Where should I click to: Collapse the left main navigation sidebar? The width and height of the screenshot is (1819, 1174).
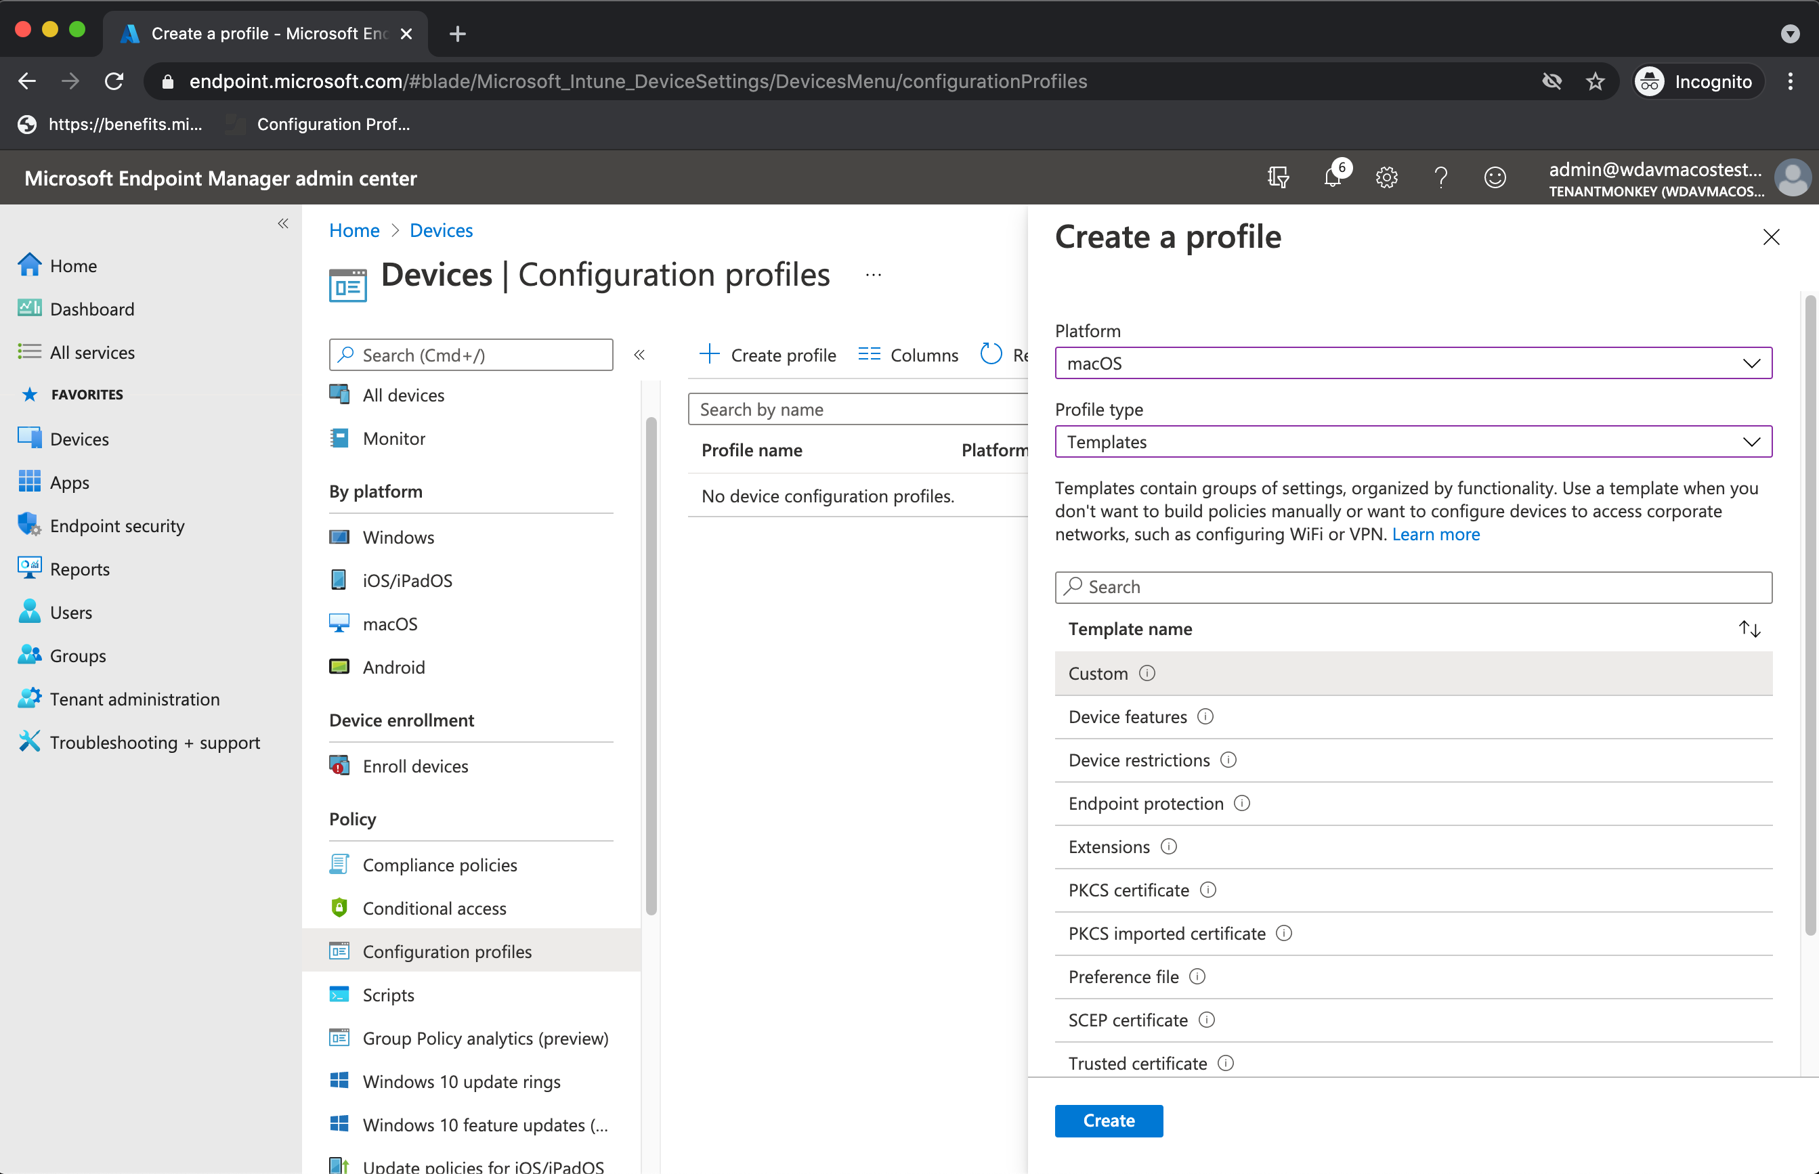[283, 223]
